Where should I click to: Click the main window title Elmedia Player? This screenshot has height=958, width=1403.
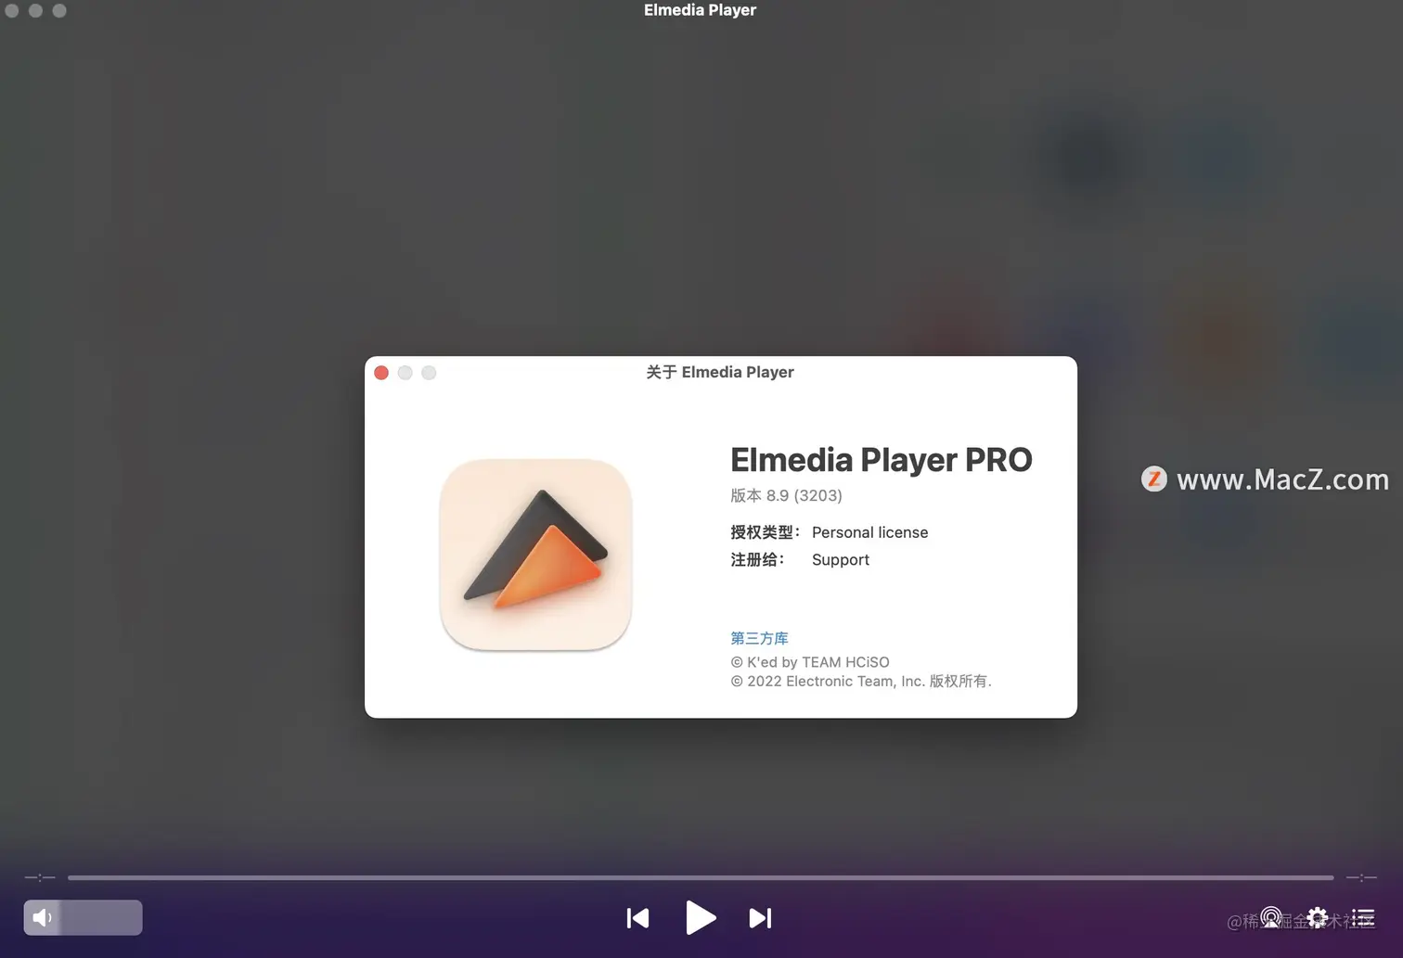pos(701,10)
